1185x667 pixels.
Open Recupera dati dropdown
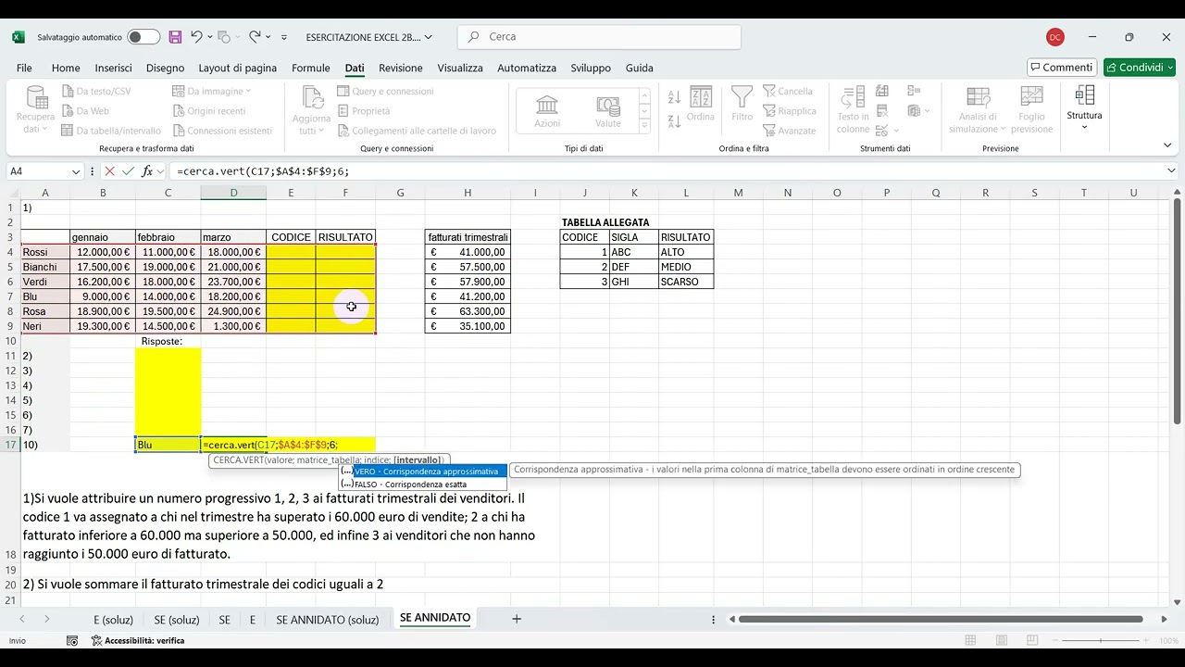35,109
